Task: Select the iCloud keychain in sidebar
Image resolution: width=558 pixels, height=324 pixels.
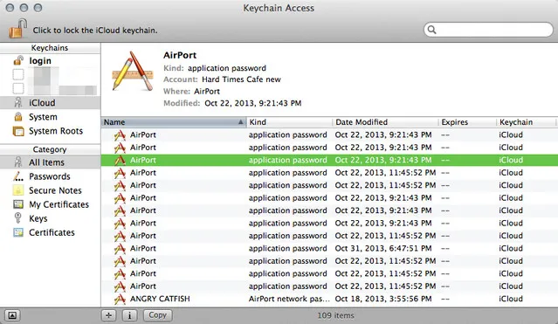Action: tap(50, 103)
